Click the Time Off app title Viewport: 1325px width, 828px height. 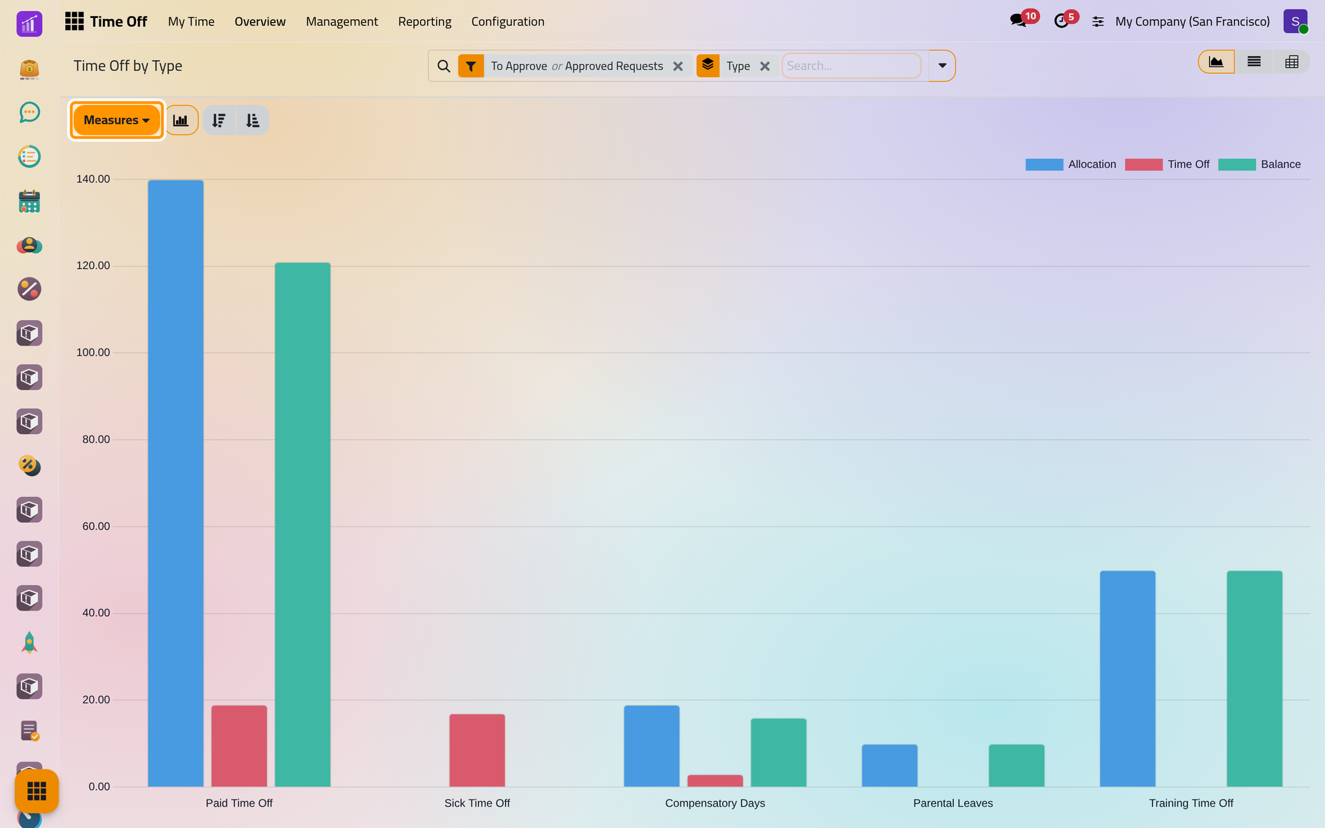point(119,21)
